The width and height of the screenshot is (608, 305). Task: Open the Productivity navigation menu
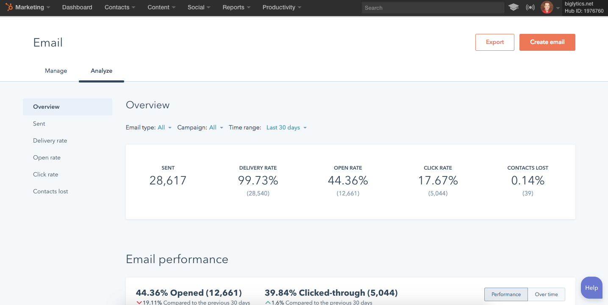pyautogui.click(x=282, y=7)
